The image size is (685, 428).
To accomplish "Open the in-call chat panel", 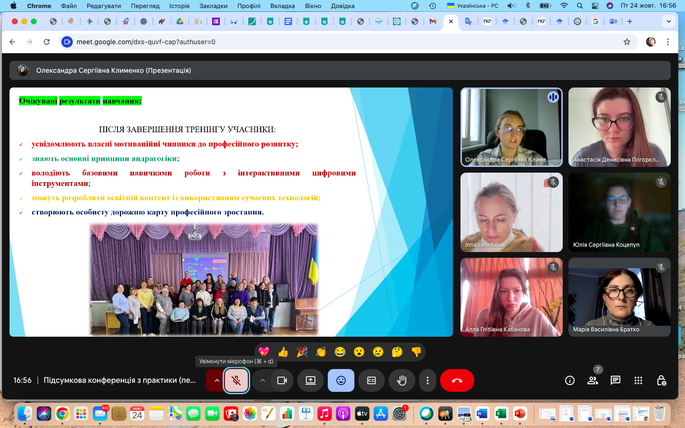I will tap(616, 380).
